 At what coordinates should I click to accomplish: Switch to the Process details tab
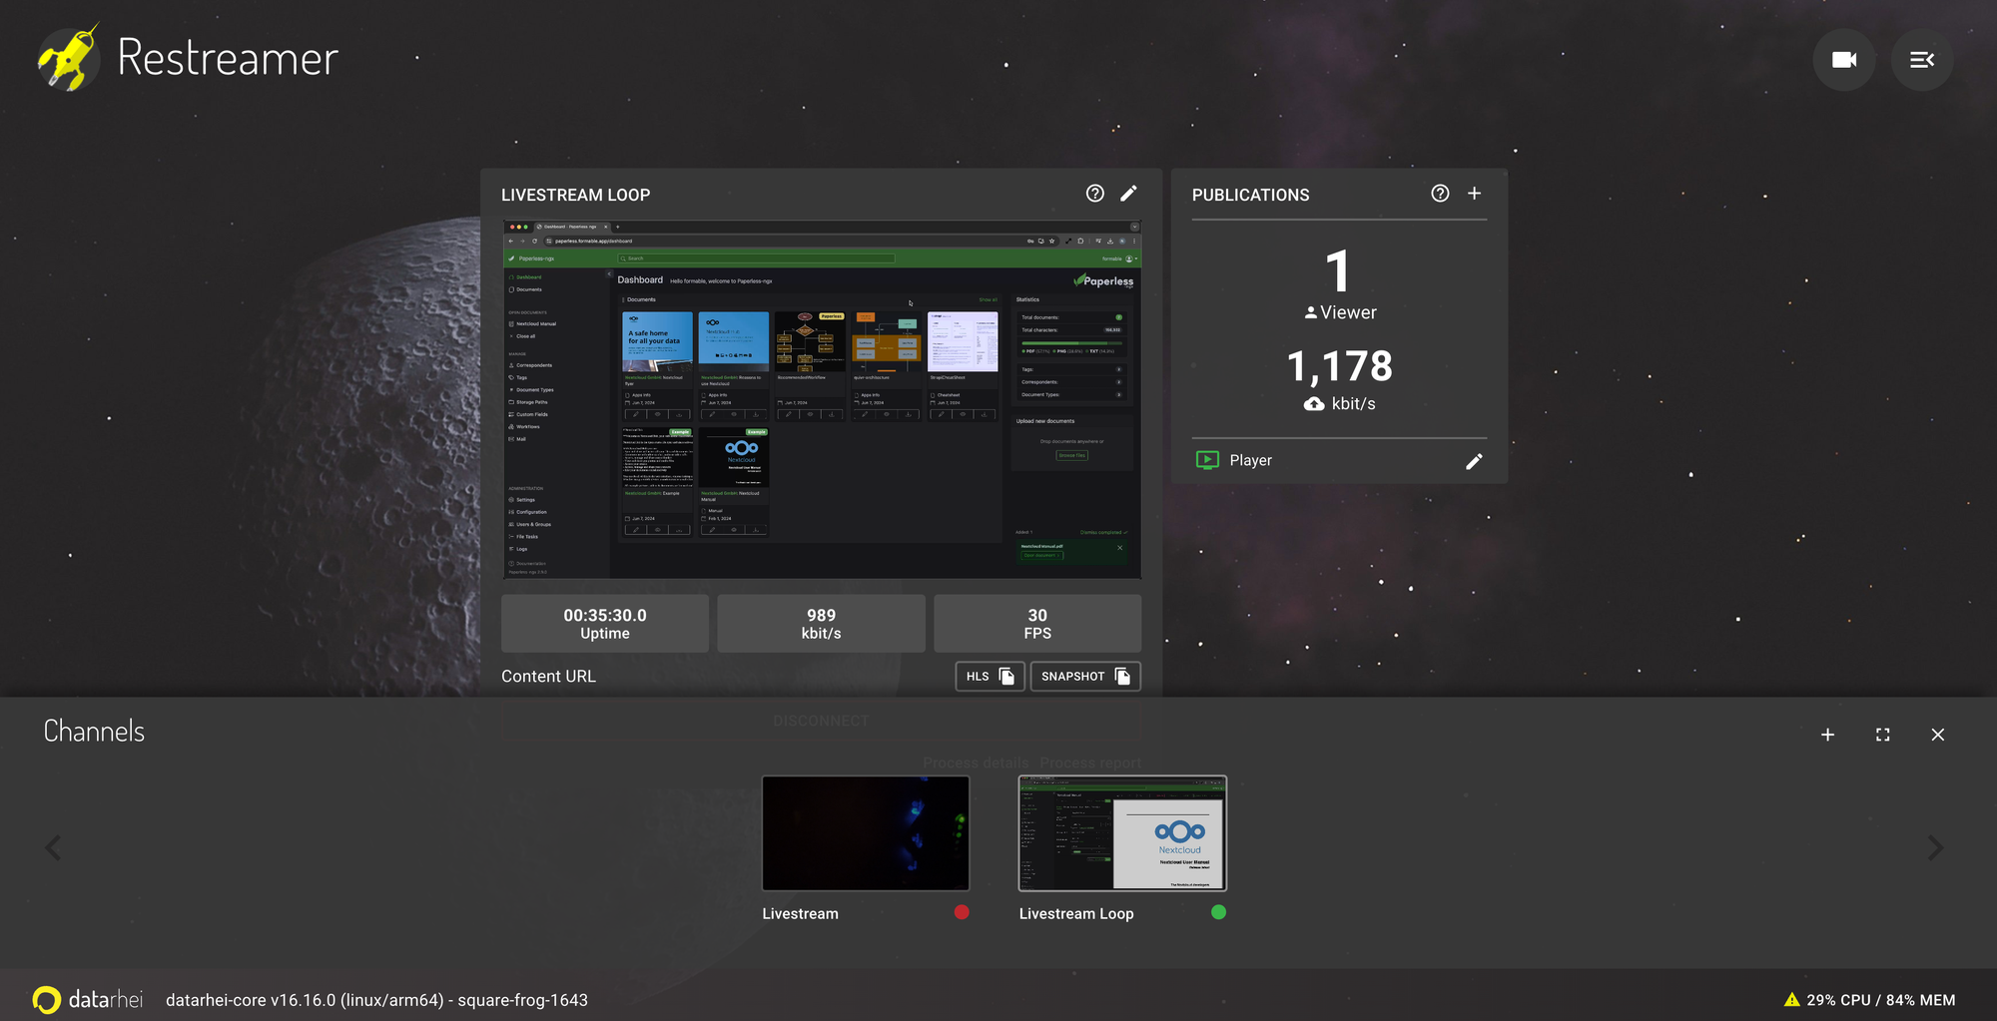point(976,763)
